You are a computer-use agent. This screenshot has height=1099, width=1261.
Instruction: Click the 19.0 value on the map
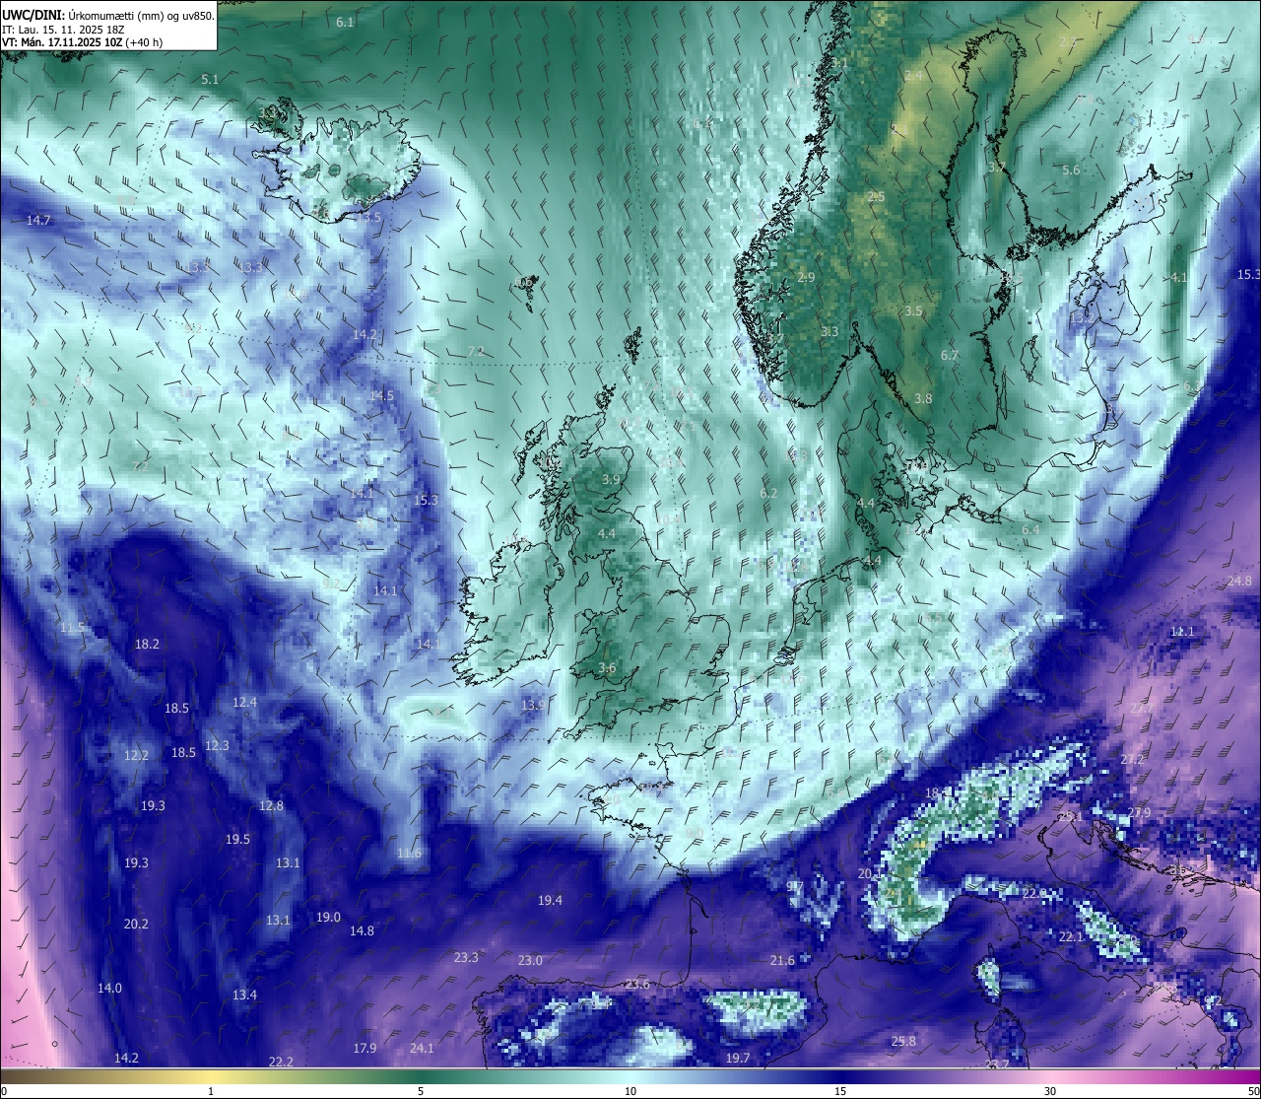tap(328, 917)
